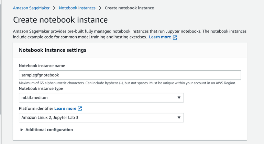Open Learn more link in the intro paragraph
The width and height of the screenshot is (264, 144).
[160, 37]
